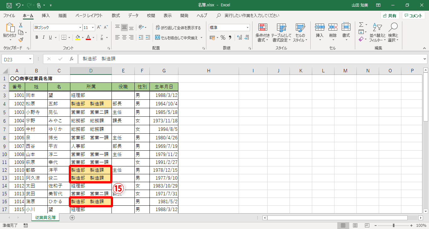Toggle Italic formatting
The height and width of the screenshot is (229, 429).
coord(43,37)
